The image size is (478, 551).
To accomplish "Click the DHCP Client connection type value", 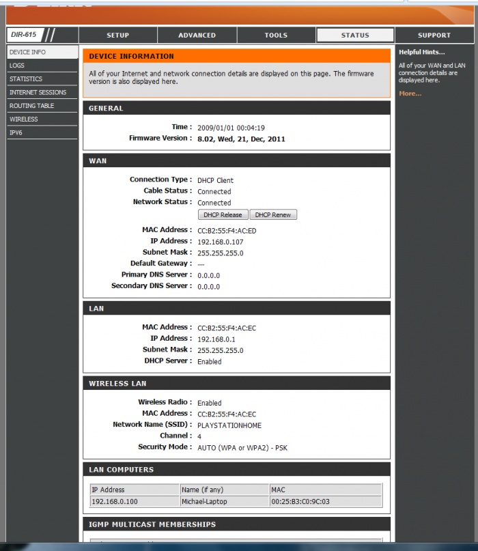I will click(x=215, y=181).
